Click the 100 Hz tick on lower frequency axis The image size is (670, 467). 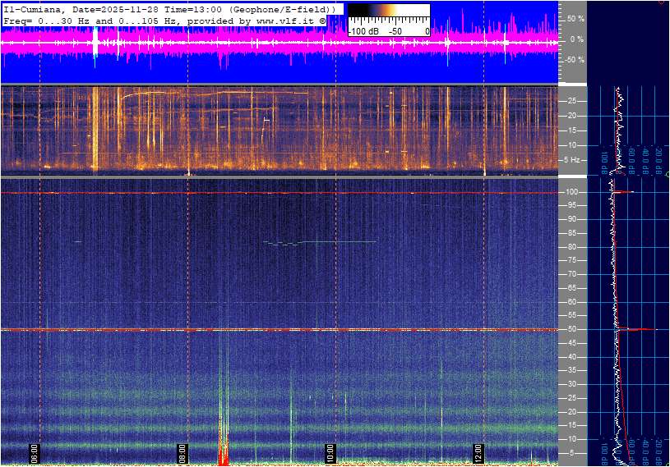[x=573, y=192]
